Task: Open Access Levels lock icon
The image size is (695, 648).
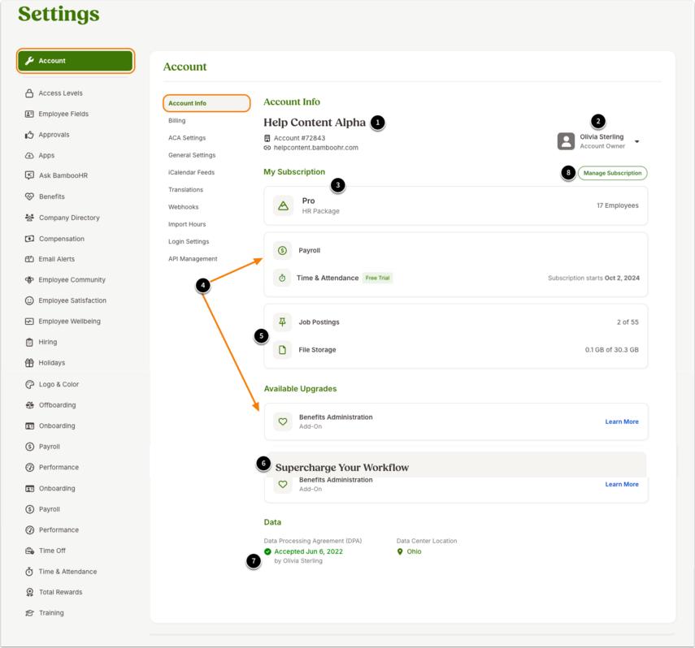Action: (x=29, y=93)
